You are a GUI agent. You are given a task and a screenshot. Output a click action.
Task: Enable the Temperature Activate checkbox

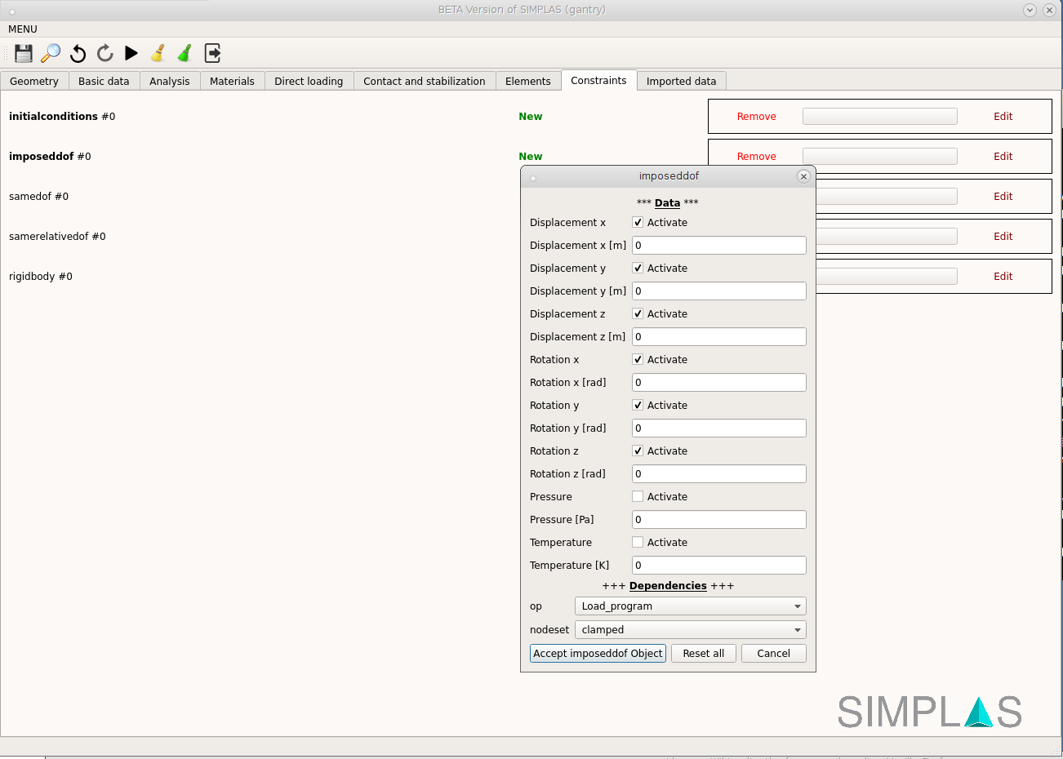[x=638, y=543]
